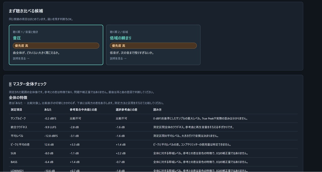Click the -6.4 dB BASS value
Screen dimensions: 322x172
[x=49, y=162]
